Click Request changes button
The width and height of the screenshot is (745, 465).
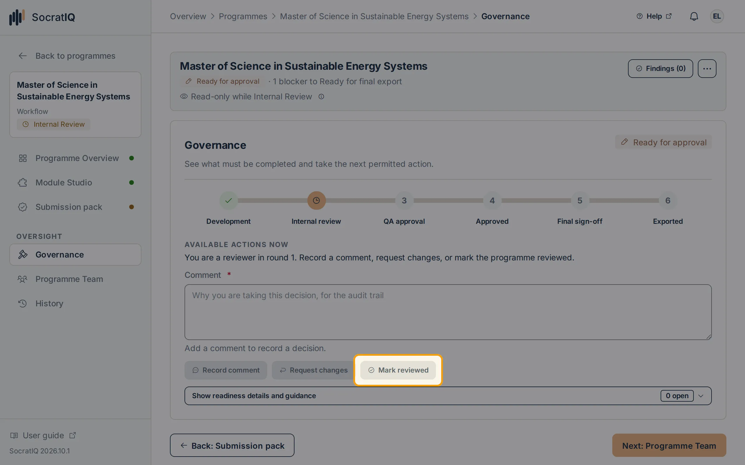313,370
